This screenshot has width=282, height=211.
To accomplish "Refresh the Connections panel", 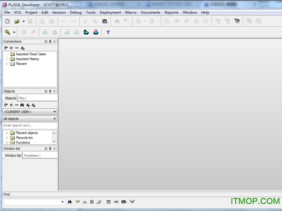I will click(6, 48).
